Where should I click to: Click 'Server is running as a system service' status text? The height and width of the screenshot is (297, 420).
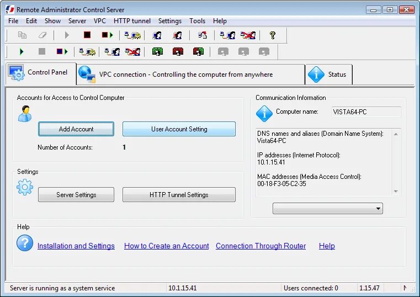pyautogui.click(x=62, y=288)
